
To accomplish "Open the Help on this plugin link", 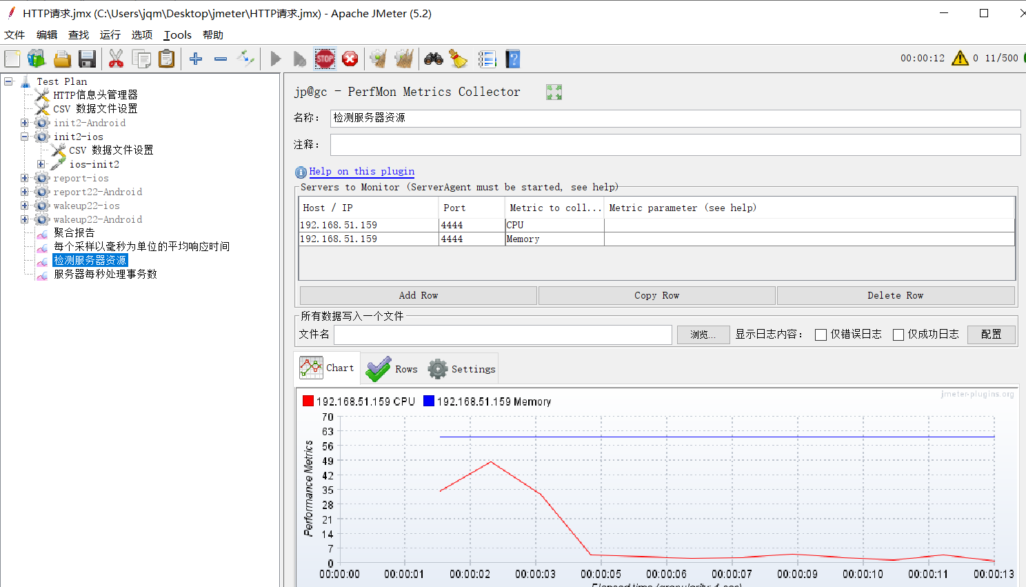I will coord(362,171).
